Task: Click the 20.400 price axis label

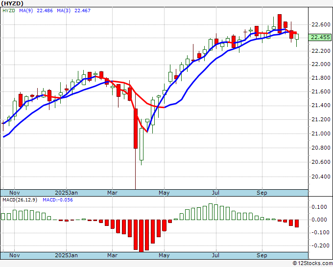Action: (321, 177)
